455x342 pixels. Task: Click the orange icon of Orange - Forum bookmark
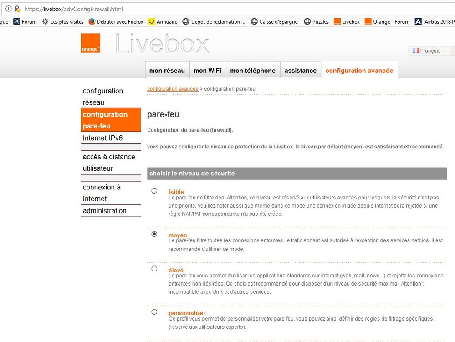click(368, 21)
